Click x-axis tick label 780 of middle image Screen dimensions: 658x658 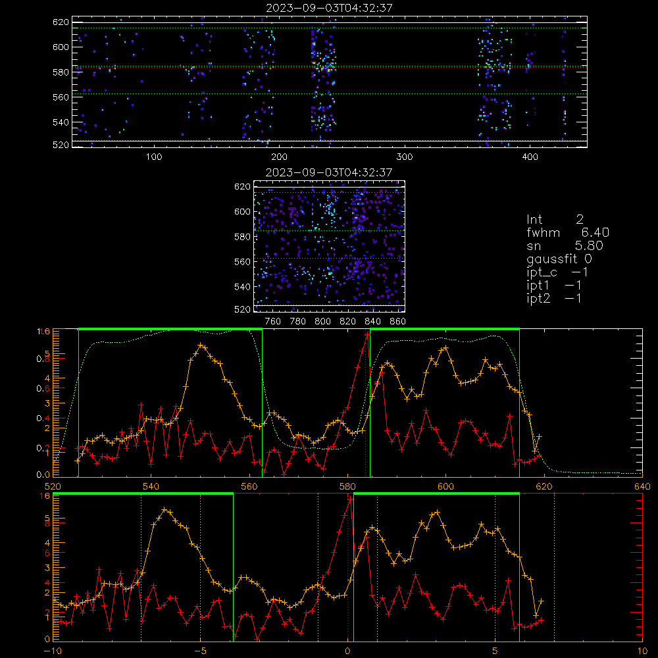pyautogui.click(x=298, y=322)
